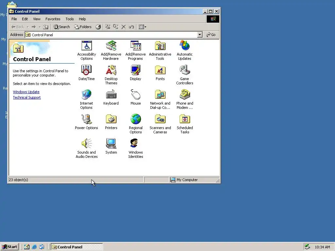
Task: Launch Outlook Express from quick launch
Action: coord(42,247)
